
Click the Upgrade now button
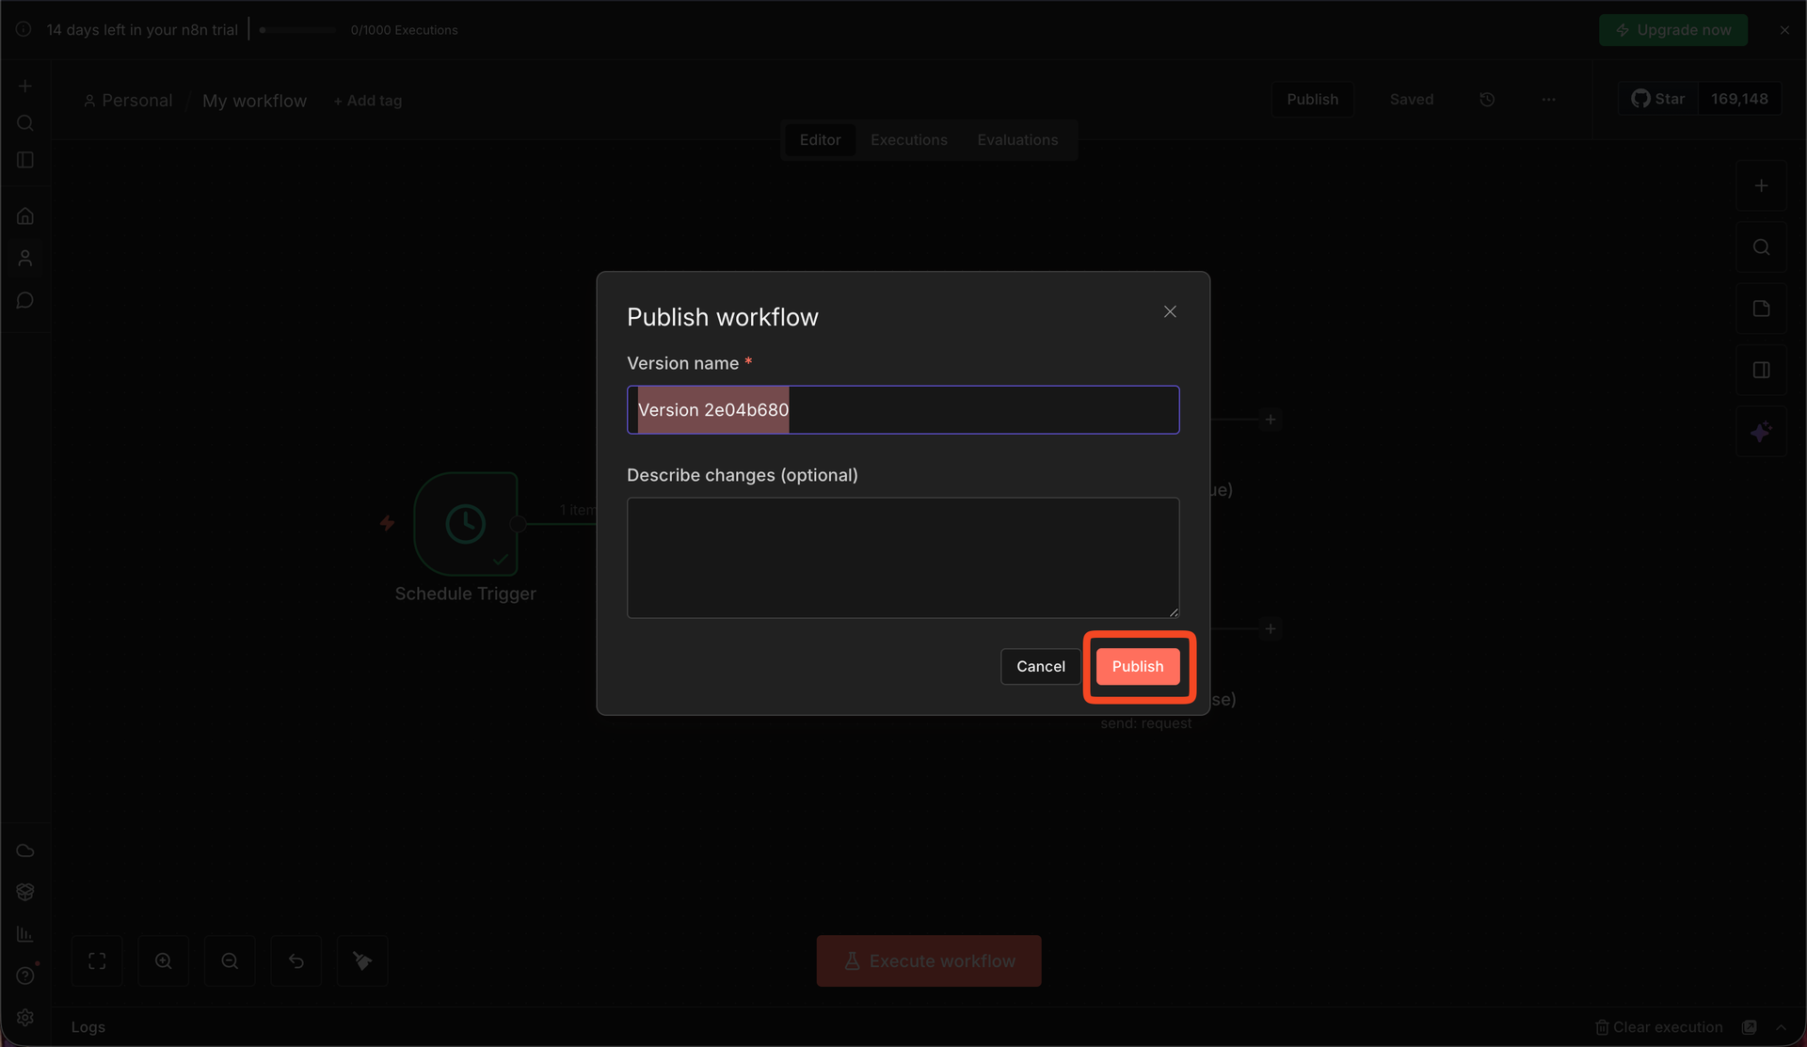click(1673, 30)
